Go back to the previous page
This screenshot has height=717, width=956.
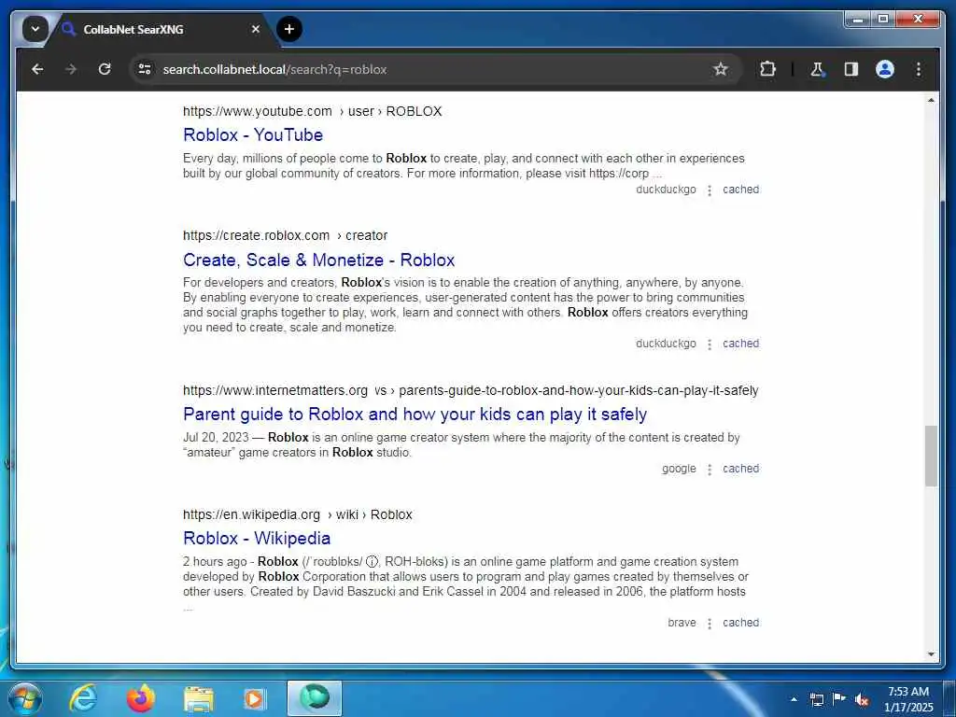click(37, 69)
